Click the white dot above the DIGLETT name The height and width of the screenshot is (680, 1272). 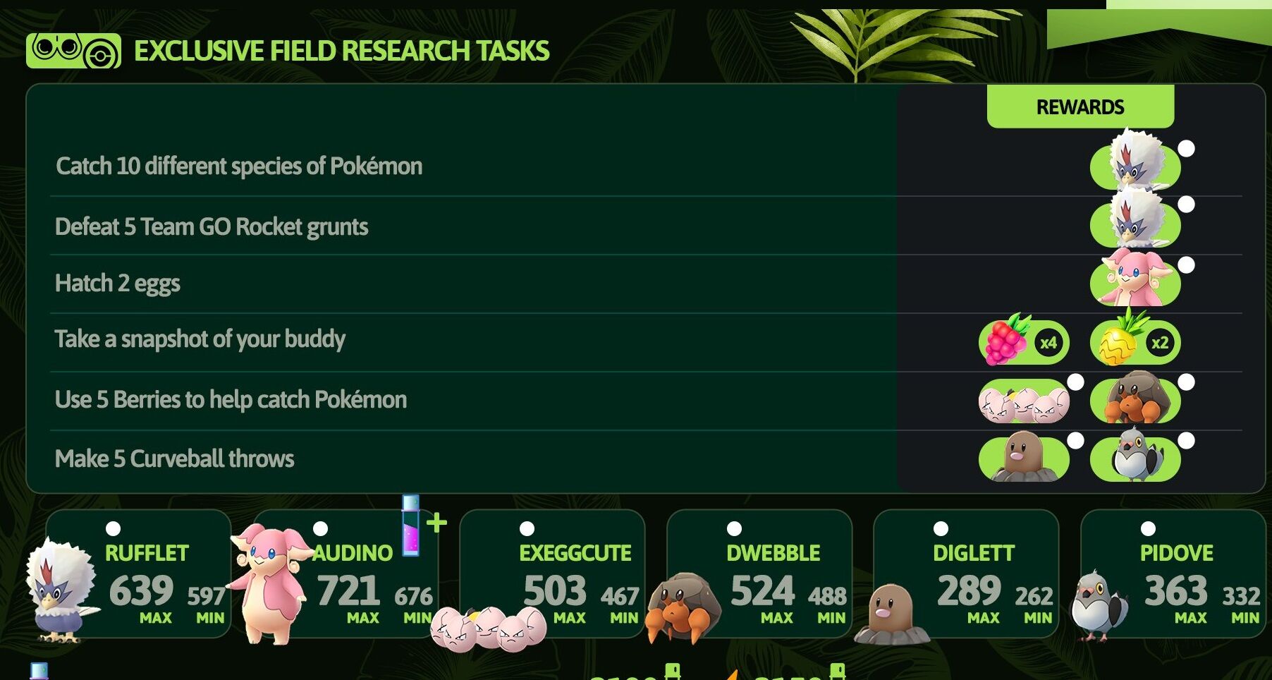click(941, 528)
